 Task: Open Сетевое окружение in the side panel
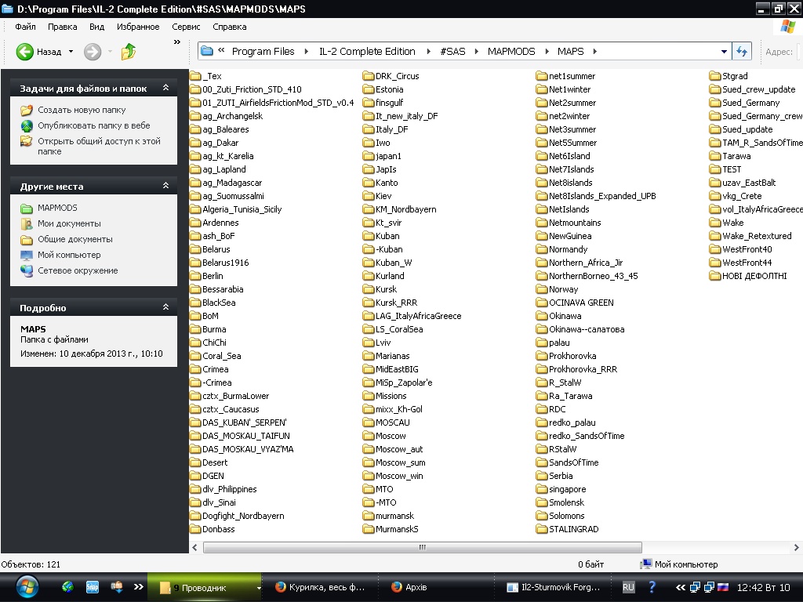(78, 270)
